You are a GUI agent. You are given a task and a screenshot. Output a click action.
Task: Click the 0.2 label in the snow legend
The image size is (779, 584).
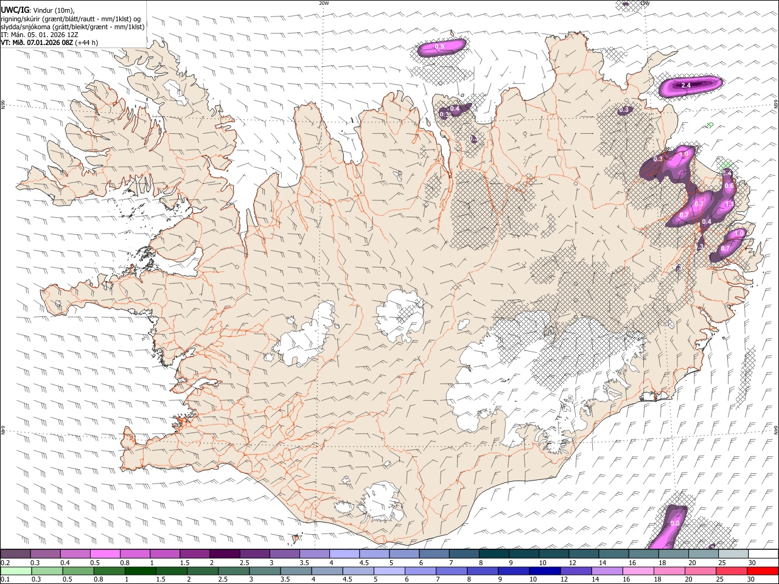click(x=5, y=563)
